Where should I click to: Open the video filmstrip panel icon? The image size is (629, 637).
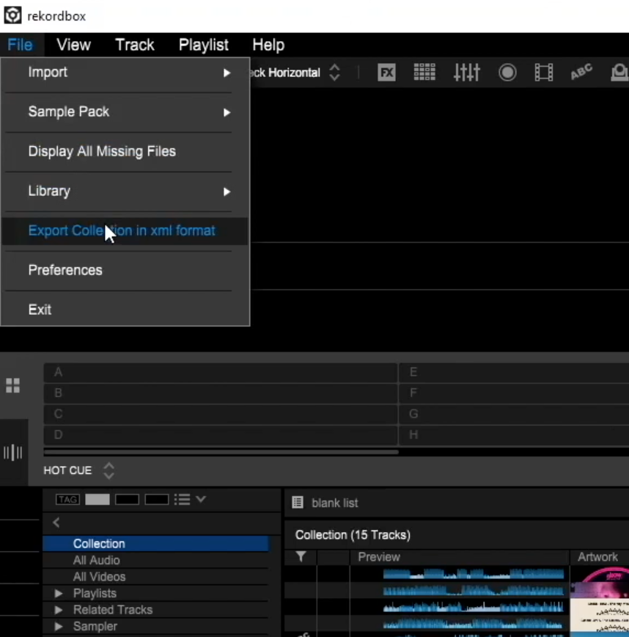[544, 73]
